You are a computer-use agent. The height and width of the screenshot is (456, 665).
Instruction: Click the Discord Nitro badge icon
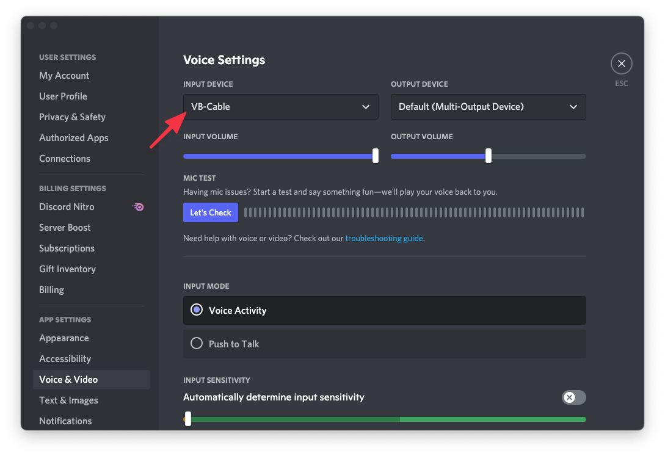pos(139,207)
